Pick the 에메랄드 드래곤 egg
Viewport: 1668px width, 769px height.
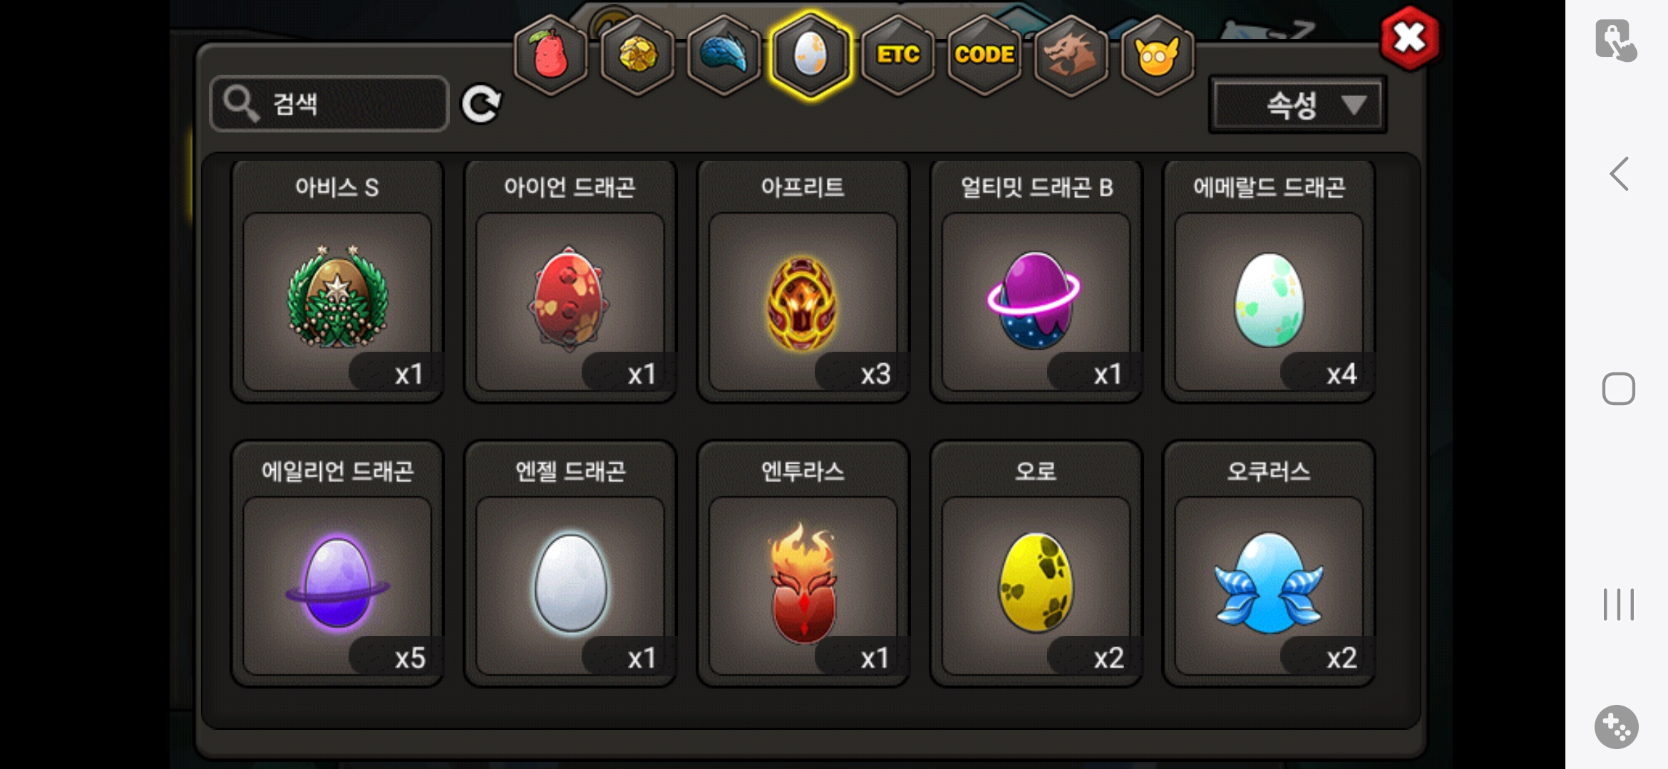point(1269,281)
